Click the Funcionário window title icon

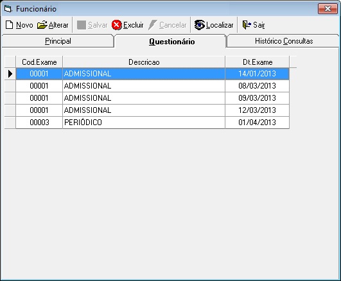[8, 9]
